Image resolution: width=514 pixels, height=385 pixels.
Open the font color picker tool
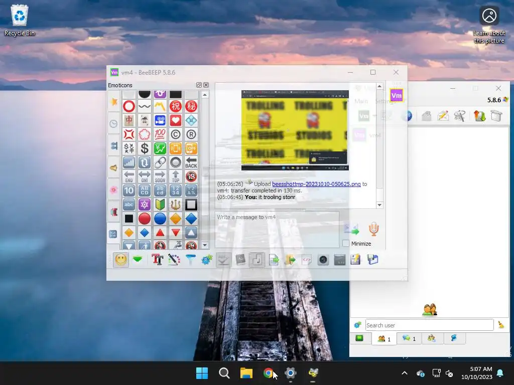tap(174, 260)
